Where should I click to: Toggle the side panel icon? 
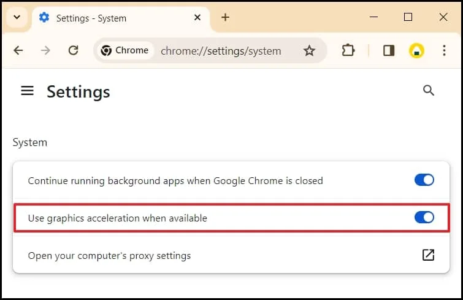click(389, 51)
